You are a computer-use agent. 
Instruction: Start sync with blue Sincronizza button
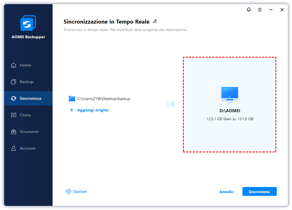point(259,191)
